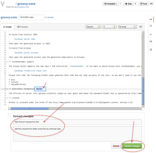Open the fork count 270
156x153 pixels.
click(x=151, y=4)
